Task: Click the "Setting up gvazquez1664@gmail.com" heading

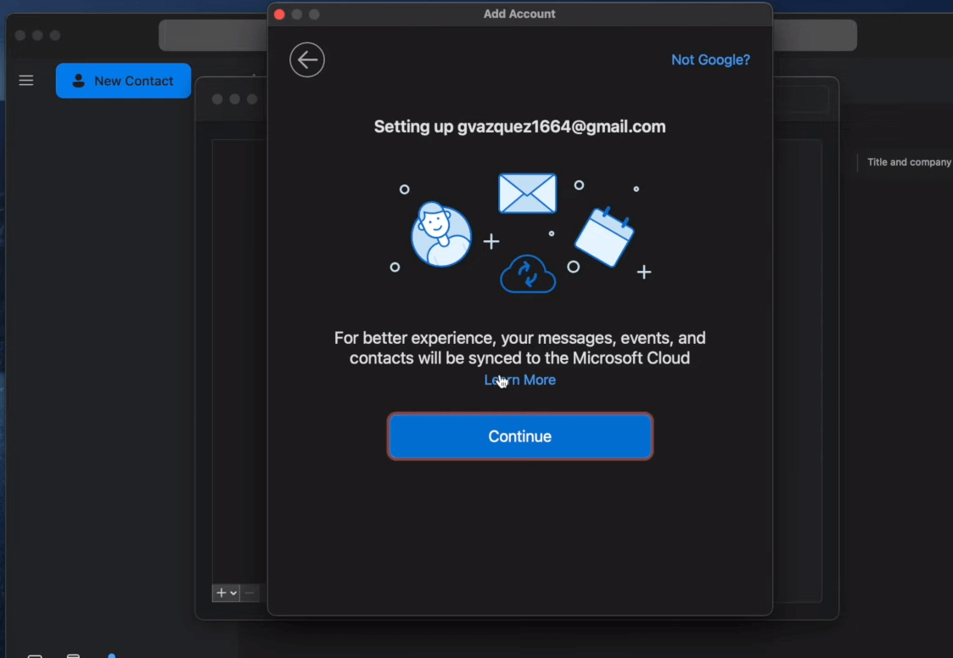Action: pos(519,127)
